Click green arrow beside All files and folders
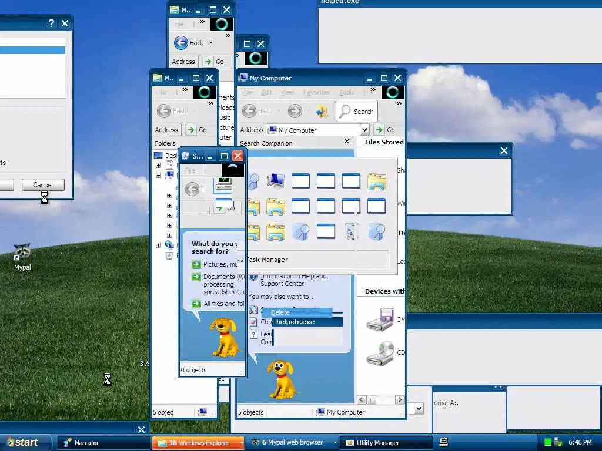 [196, 304]
